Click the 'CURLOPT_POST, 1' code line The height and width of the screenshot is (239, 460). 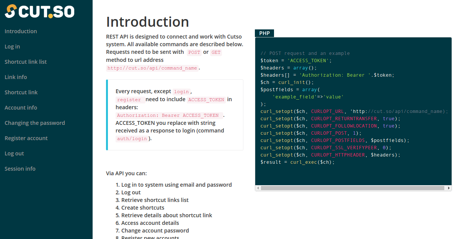pyautogui.click(x=311, y=133)
